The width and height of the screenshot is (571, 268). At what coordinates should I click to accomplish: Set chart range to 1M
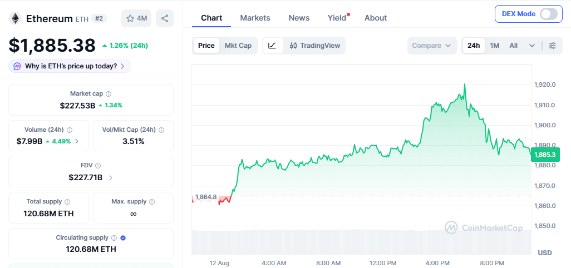[495, 46]
